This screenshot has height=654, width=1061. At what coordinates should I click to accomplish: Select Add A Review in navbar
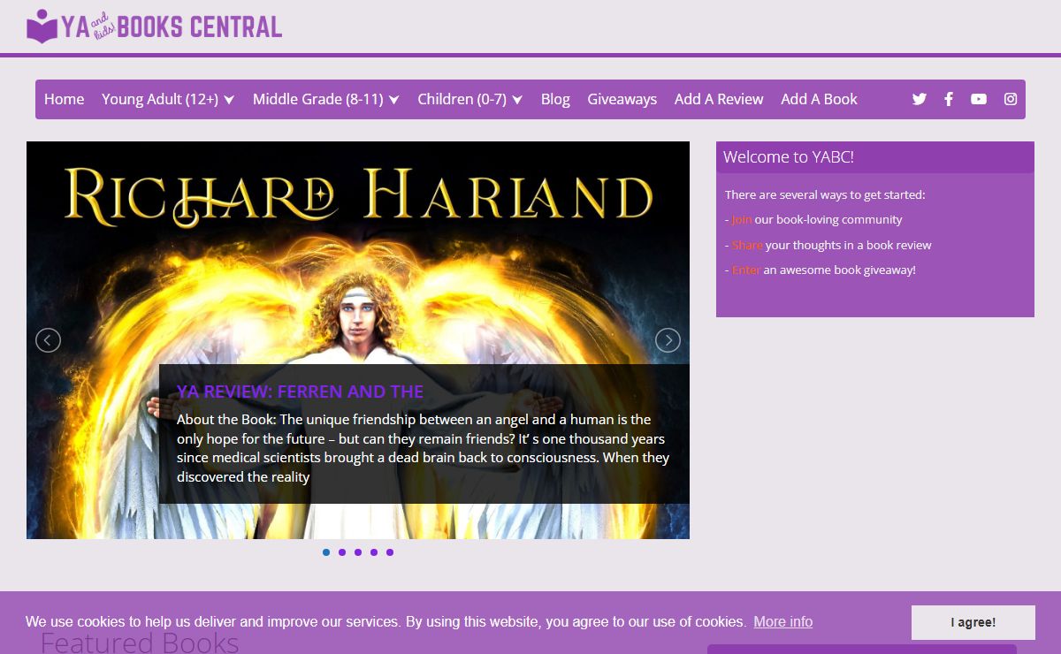pyautogui.click(x=719, y=99)
